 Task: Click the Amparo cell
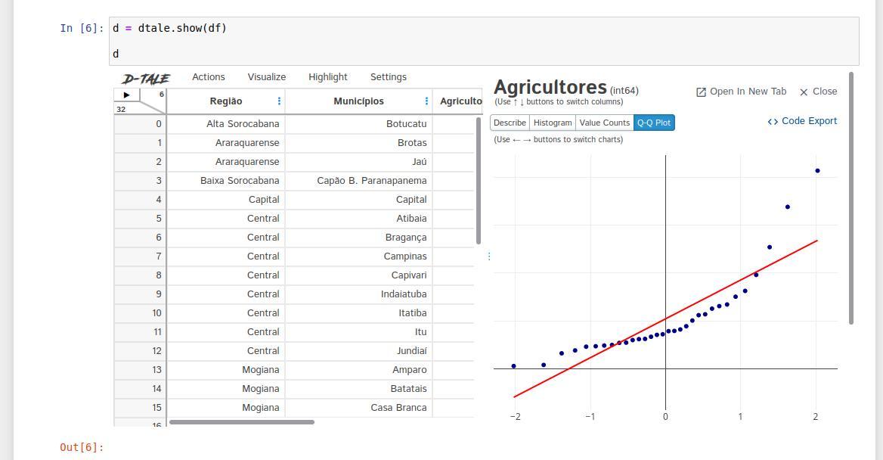point(358,370)
